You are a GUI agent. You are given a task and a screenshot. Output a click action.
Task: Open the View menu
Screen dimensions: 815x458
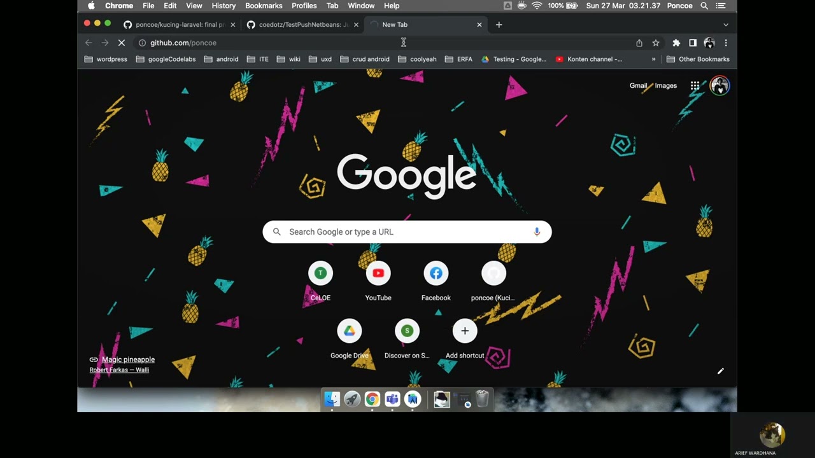[194, 6]
